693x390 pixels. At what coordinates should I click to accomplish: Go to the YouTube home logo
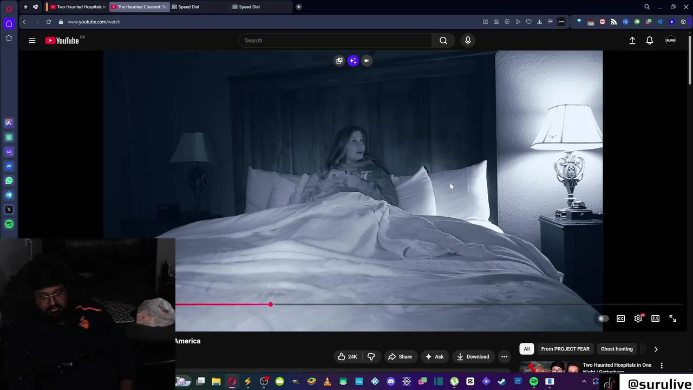click(62, 40)
